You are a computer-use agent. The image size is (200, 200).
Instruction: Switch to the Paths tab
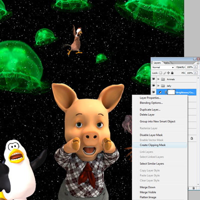tap(167, 63)
